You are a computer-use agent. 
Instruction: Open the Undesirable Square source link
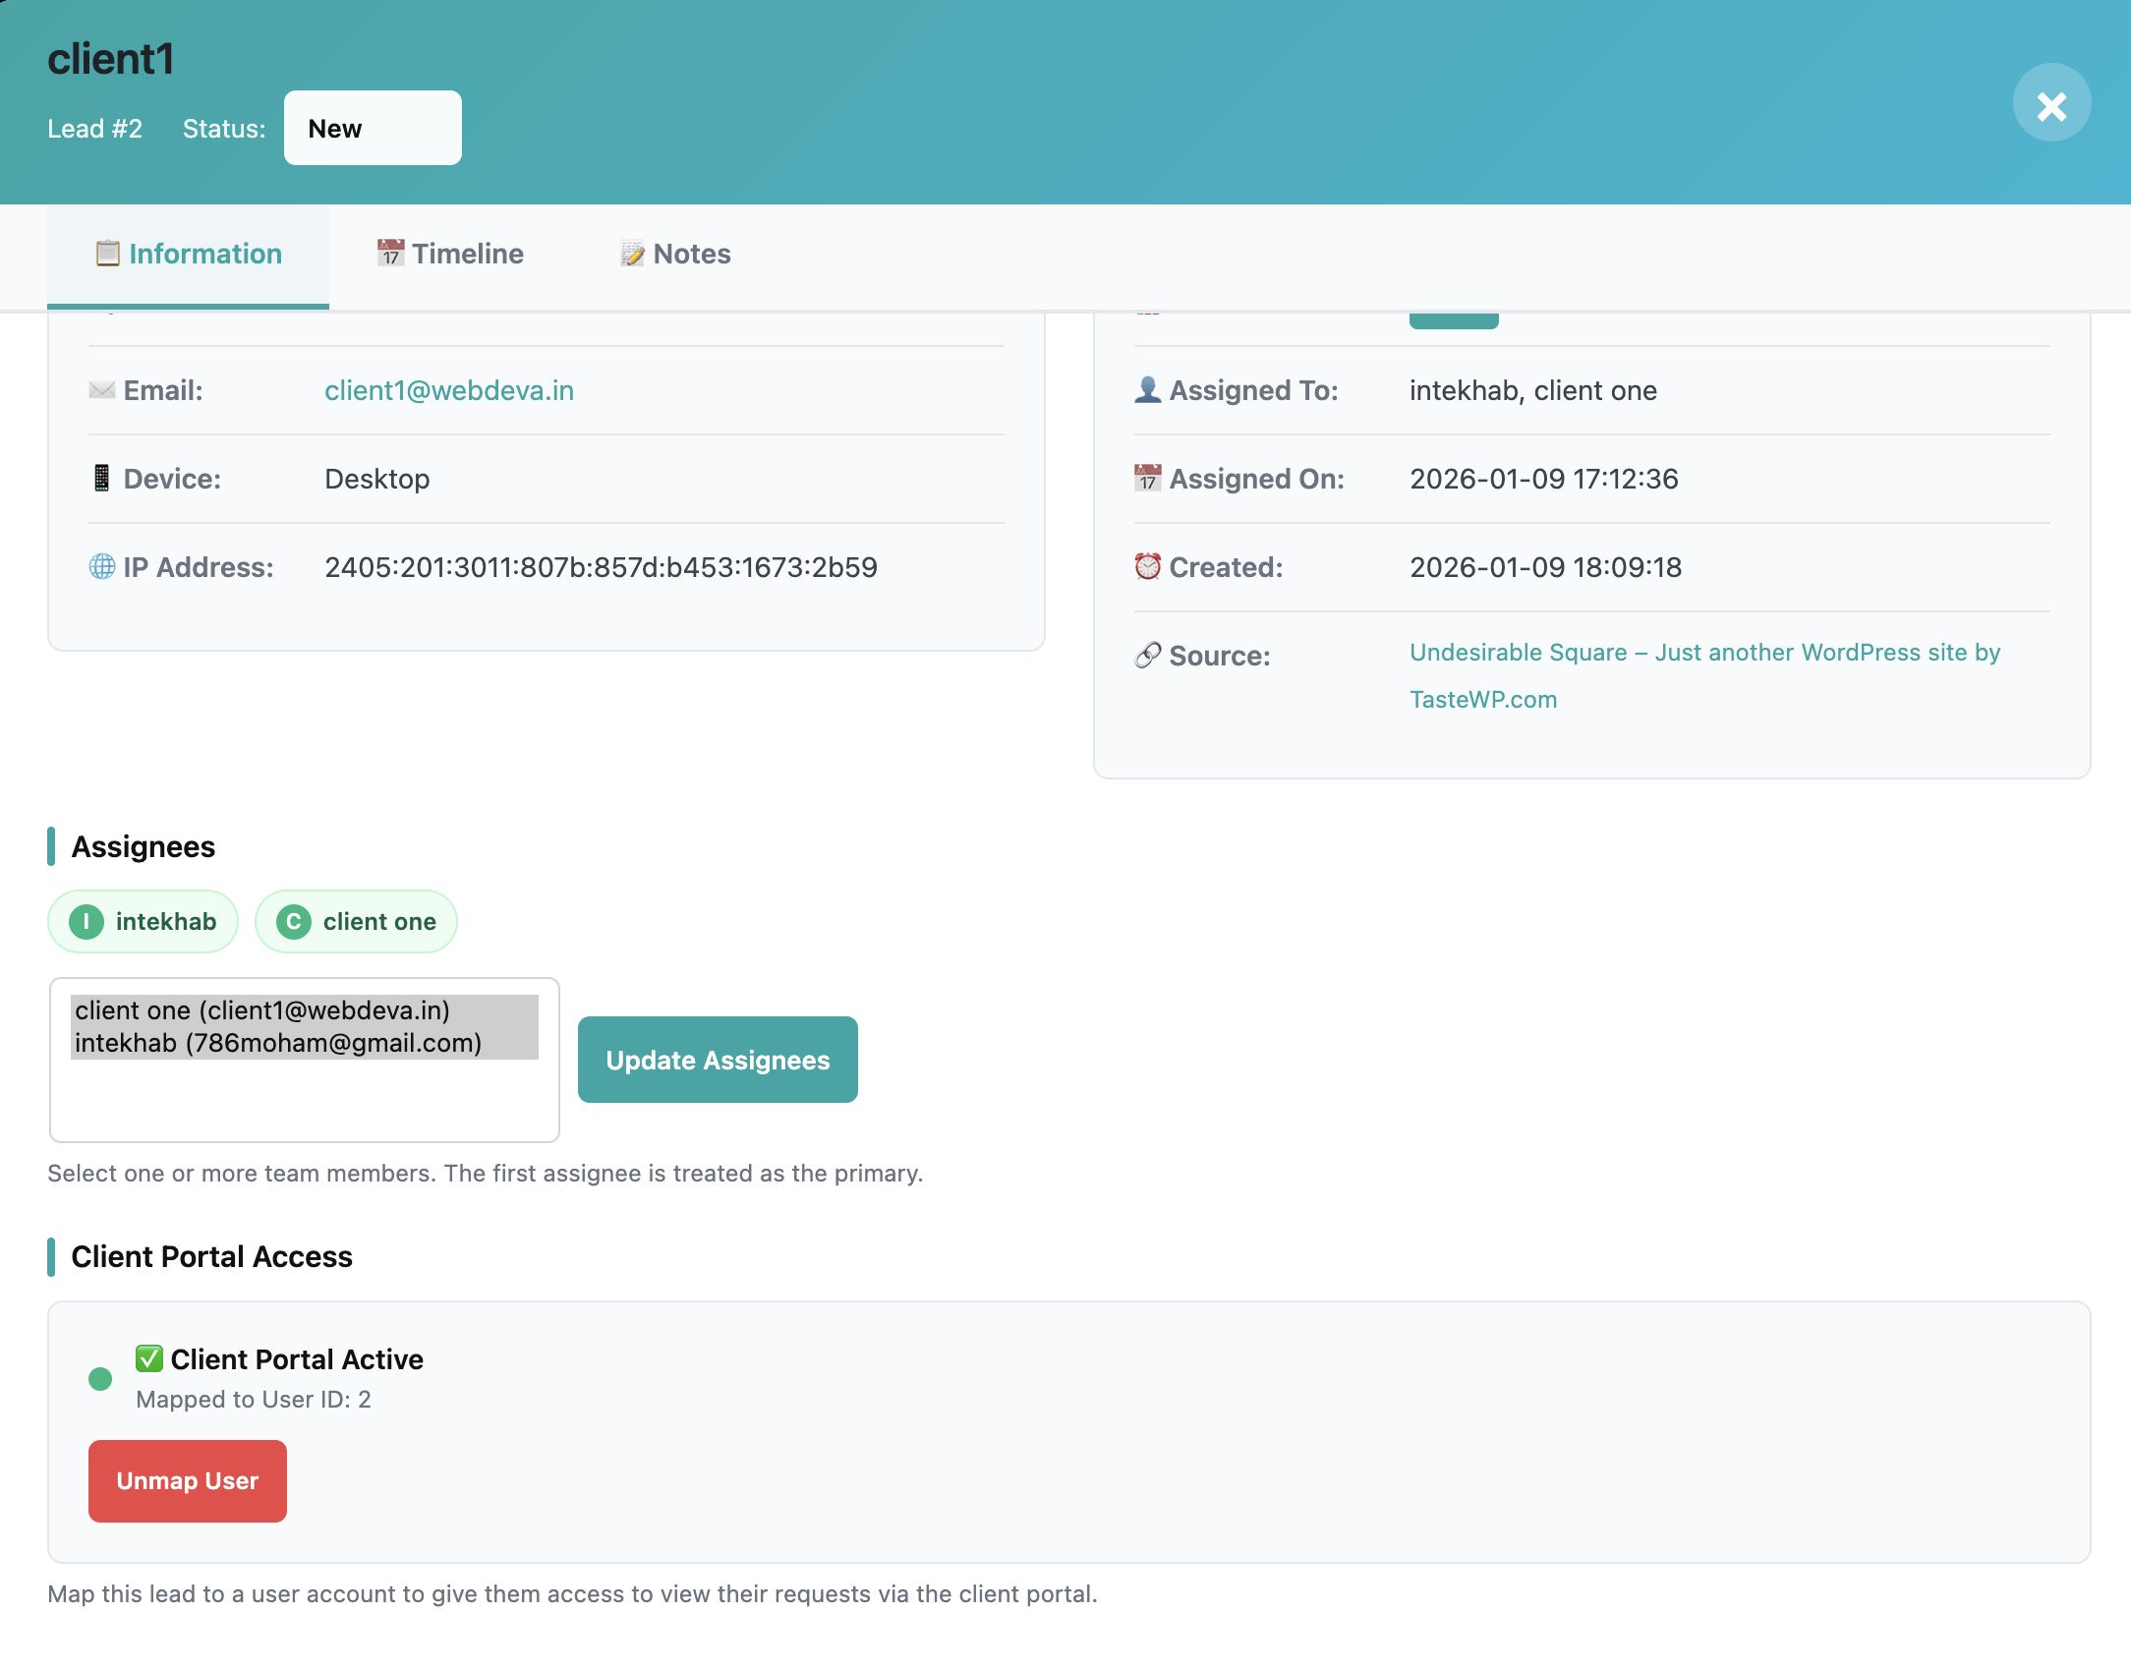[x=1703, y=654]
